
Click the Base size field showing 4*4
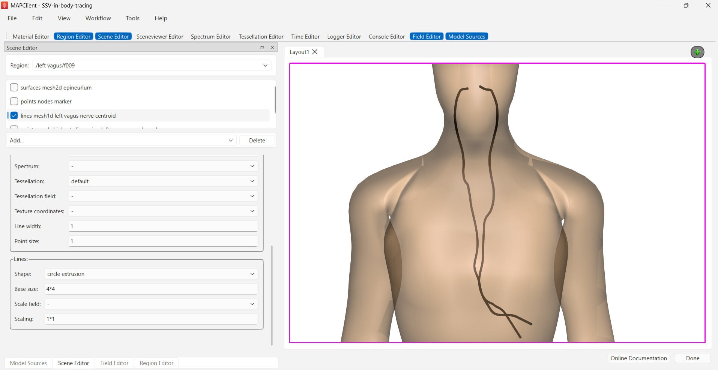[151, 289]
